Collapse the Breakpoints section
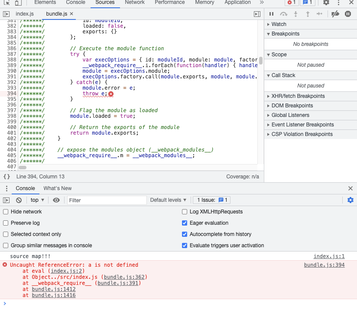The height and width of the screenshot is (310, 357). (311, 34)
